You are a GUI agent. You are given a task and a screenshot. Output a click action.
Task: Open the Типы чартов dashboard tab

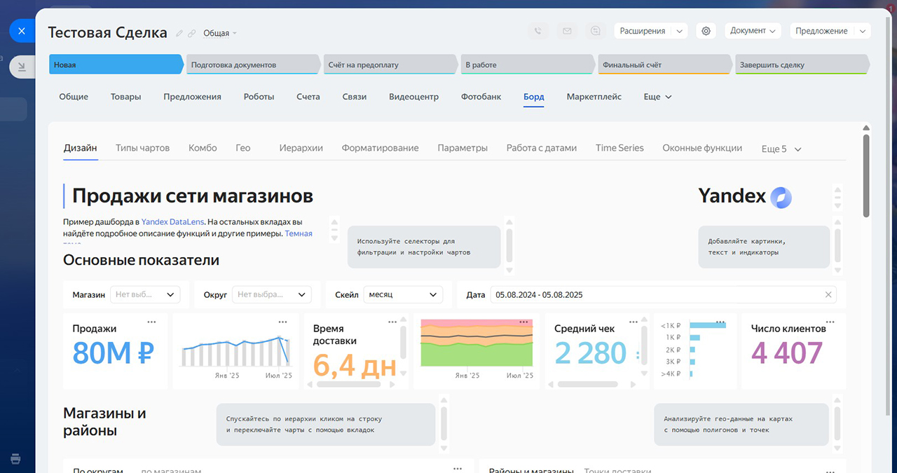pos(142,148)
